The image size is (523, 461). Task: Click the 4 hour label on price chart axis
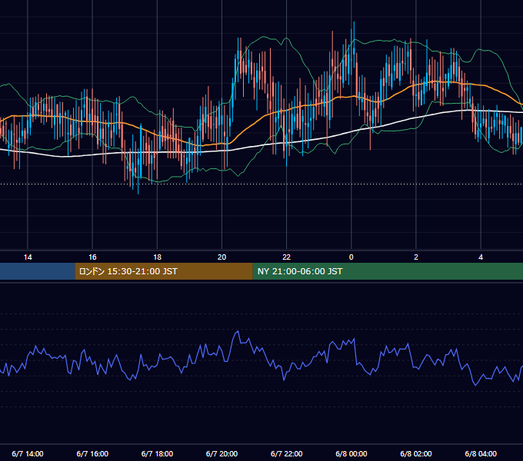click(x=481, y=257)
